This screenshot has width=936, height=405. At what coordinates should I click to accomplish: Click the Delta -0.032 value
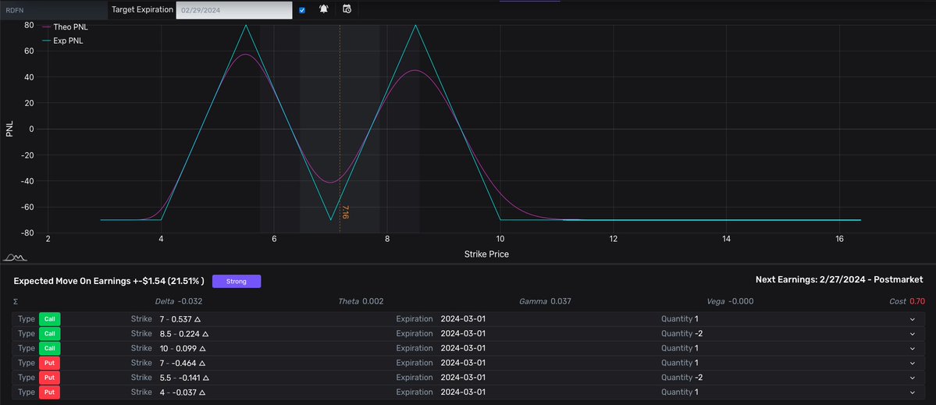(179, 301)
